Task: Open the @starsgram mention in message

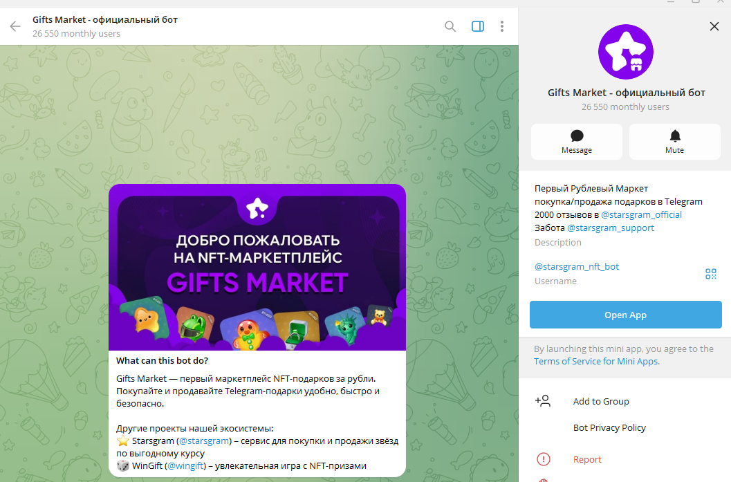Action: (203, 441)
